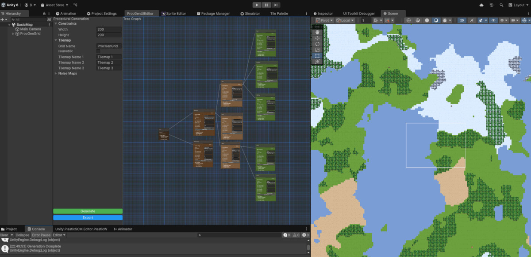
Task: Switch to the Sprite Editor tab
Action: (174, 13)
